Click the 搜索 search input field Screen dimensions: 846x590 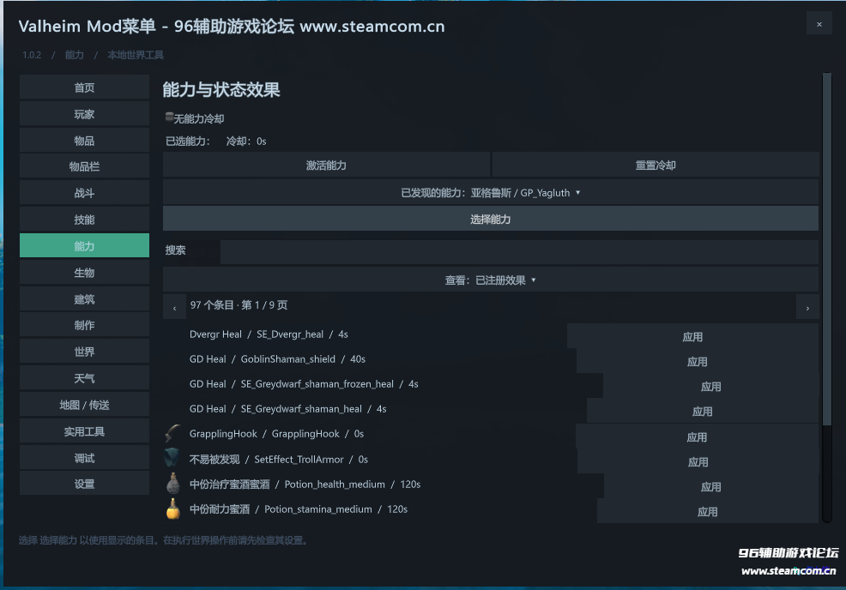[x=519, y=252]
